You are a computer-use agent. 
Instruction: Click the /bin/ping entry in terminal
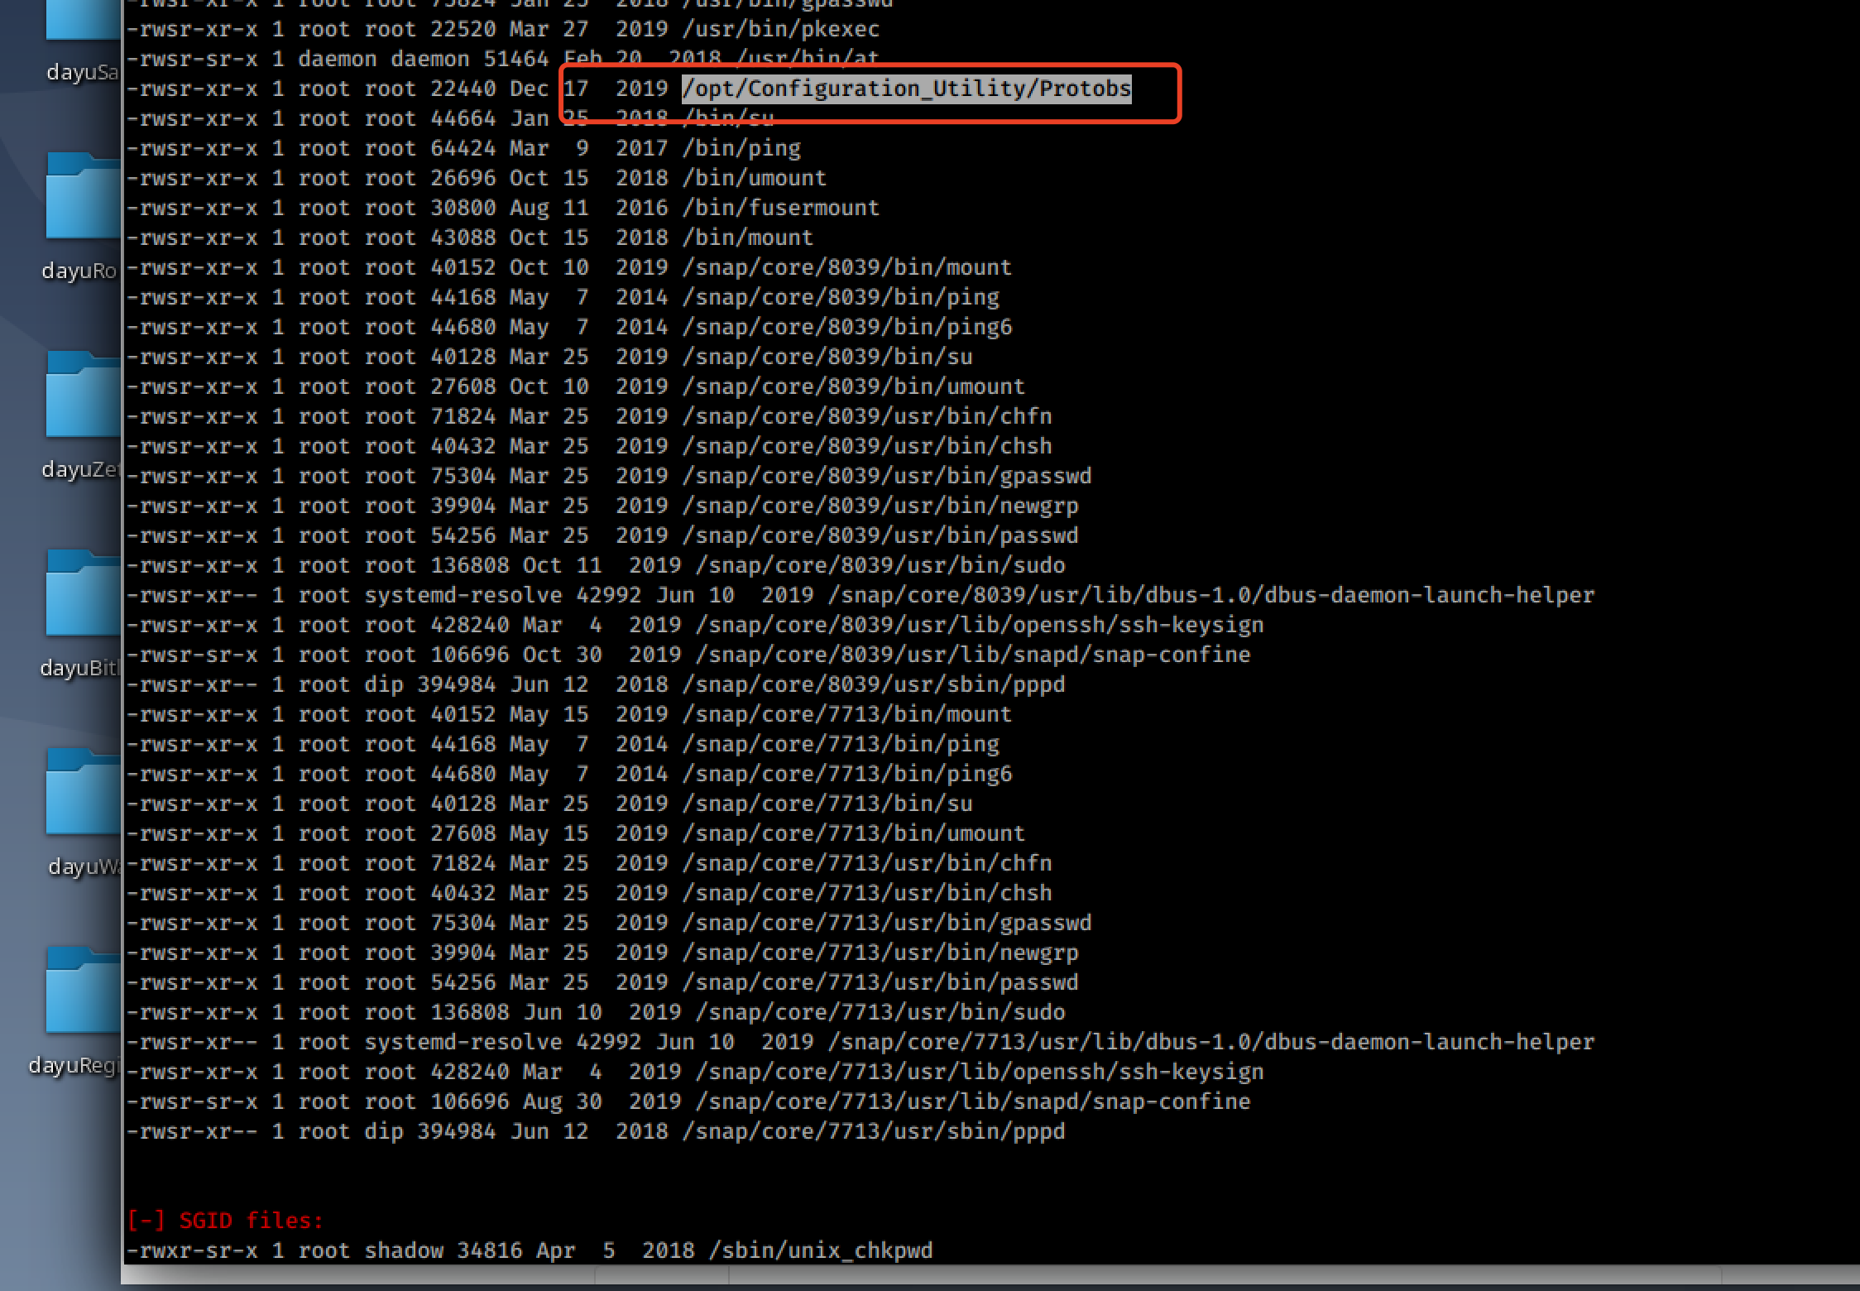[x=741, y=148]
